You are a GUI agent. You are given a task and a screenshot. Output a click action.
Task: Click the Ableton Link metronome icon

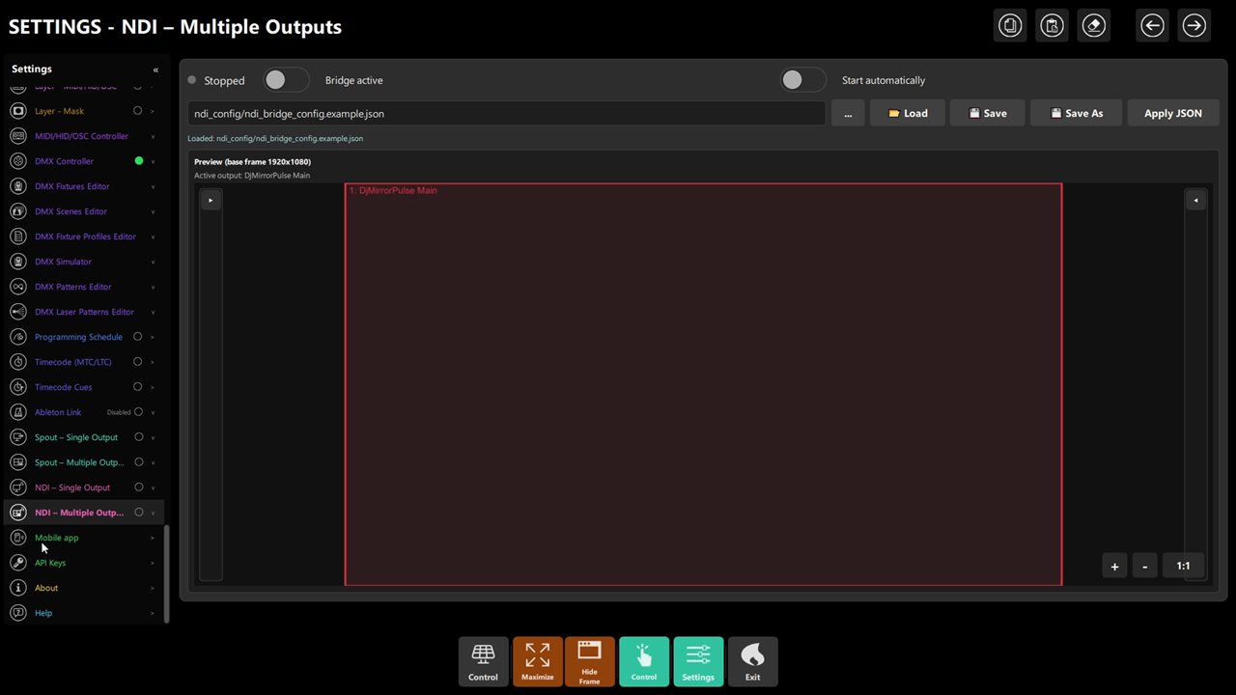tap(17, 412)
